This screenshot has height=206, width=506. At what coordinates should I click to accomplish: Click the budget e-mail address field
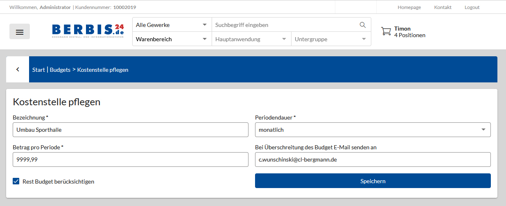coord(373,159)
